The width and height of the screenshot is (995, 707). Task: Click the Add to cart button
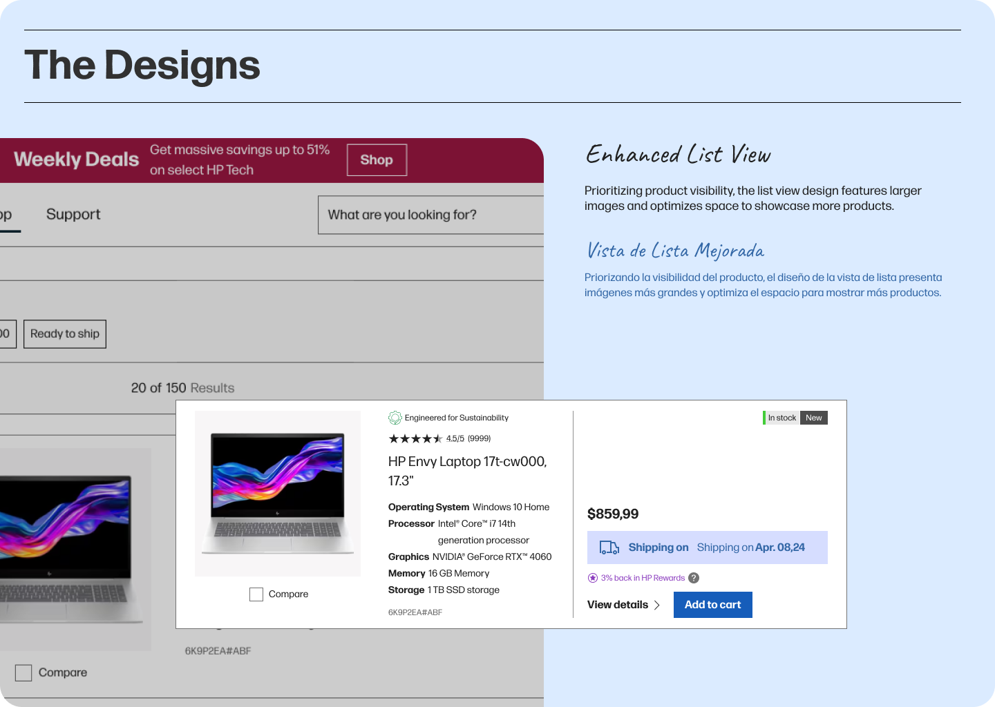[713, 605]
